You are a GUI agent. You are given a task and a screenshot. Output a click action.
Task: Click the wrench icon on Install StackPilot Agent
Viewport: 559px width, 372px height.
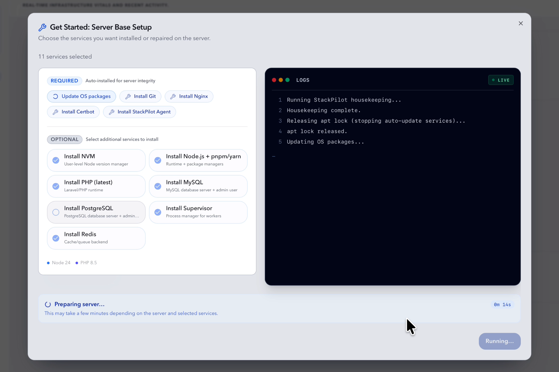click(112, 112)
